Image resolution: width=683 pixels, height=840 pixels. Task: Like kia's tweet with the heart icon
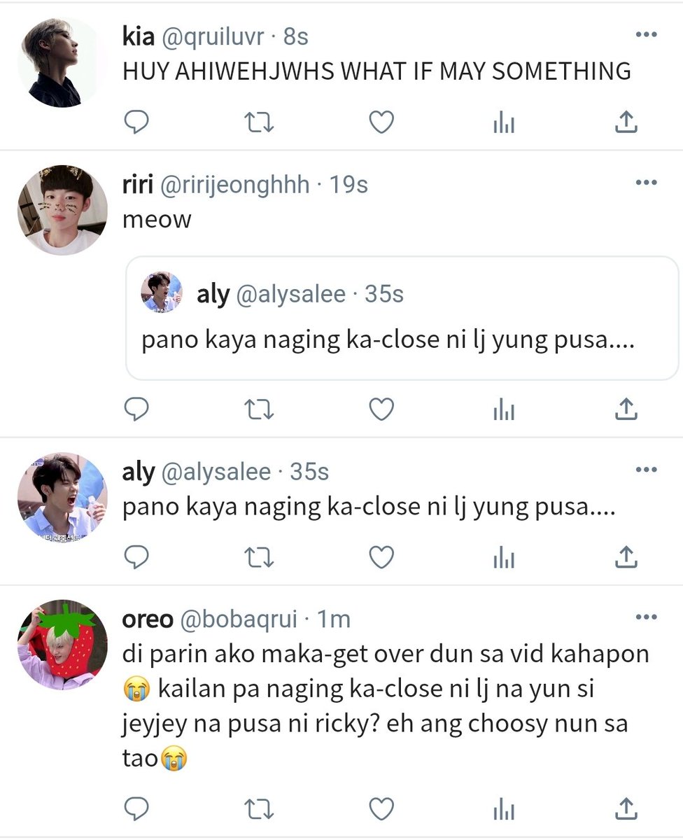coord(381,122)
